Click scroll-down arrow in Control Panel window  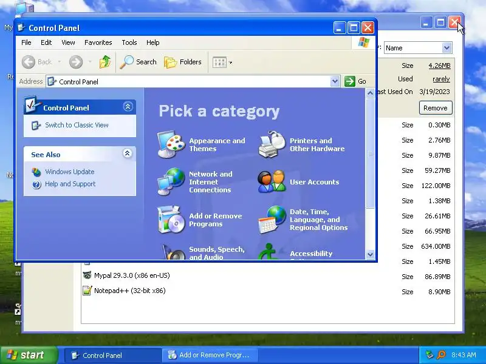pos(370,254)
